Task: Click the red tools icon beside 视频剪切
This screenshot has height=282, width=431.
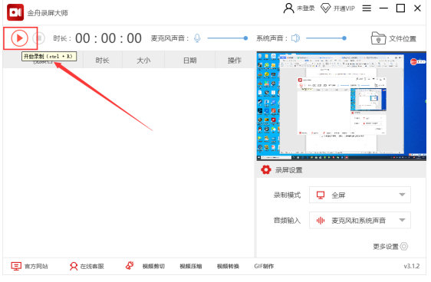Action: (130, 266)
